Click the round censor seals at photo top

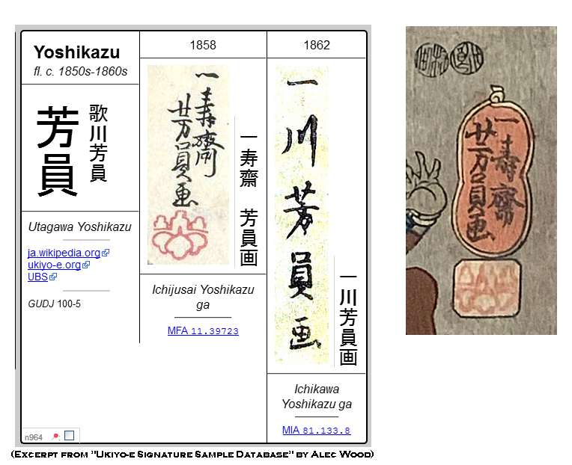(x=449, y=59)
